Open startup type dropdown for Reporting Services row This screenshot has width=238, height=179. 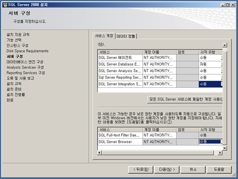pos(222,78)
